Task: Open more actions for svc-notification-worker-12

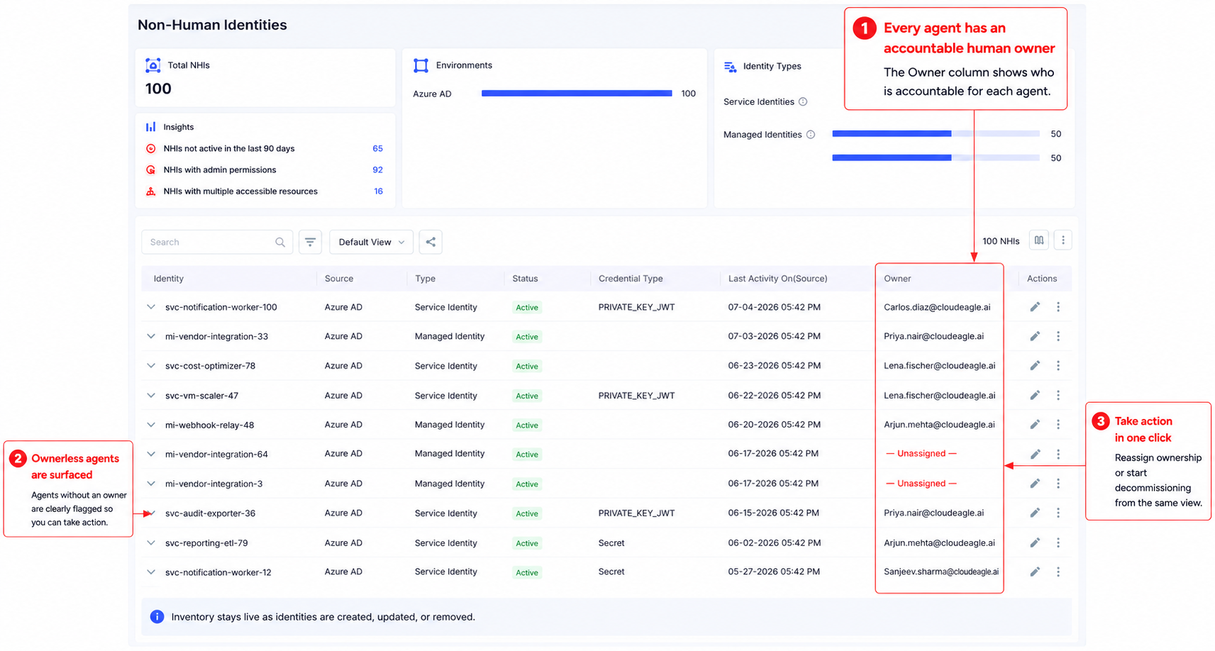Action: click(x=1058, y=572)
